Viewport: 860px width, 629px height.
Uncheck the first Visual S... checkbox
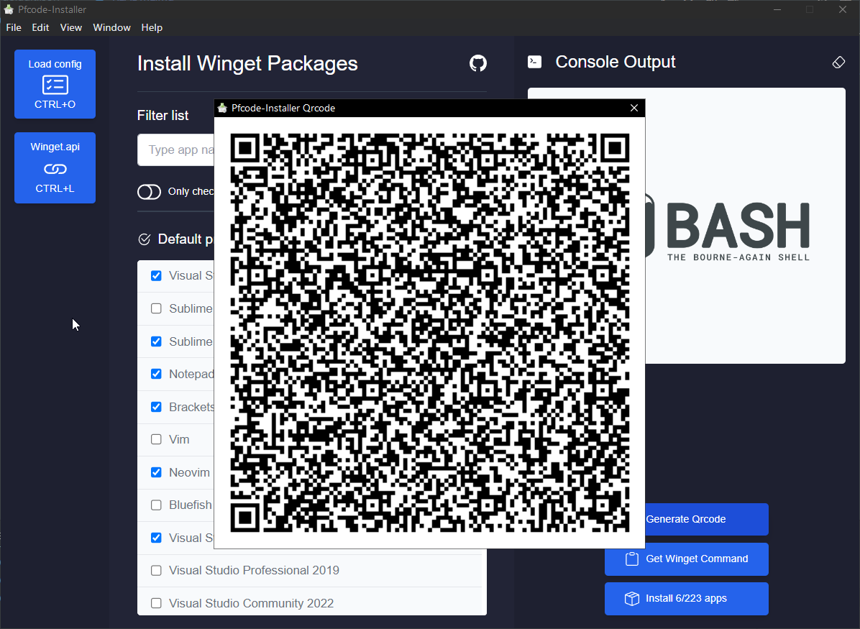tap(156, 276)
